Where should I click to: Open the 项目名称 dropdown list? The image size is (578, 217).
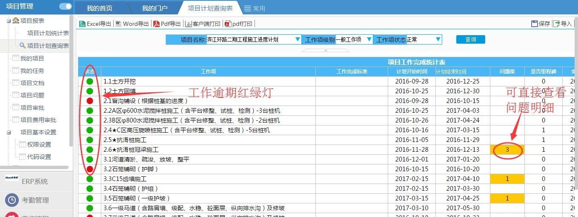click(298, 39)
